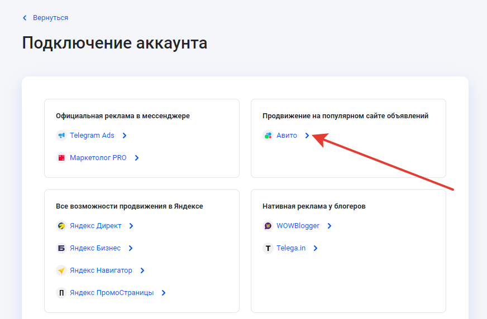The width and height of the screenshot is (487, 319).
Task: Click the chevron next to Авито
Action: 307,136
